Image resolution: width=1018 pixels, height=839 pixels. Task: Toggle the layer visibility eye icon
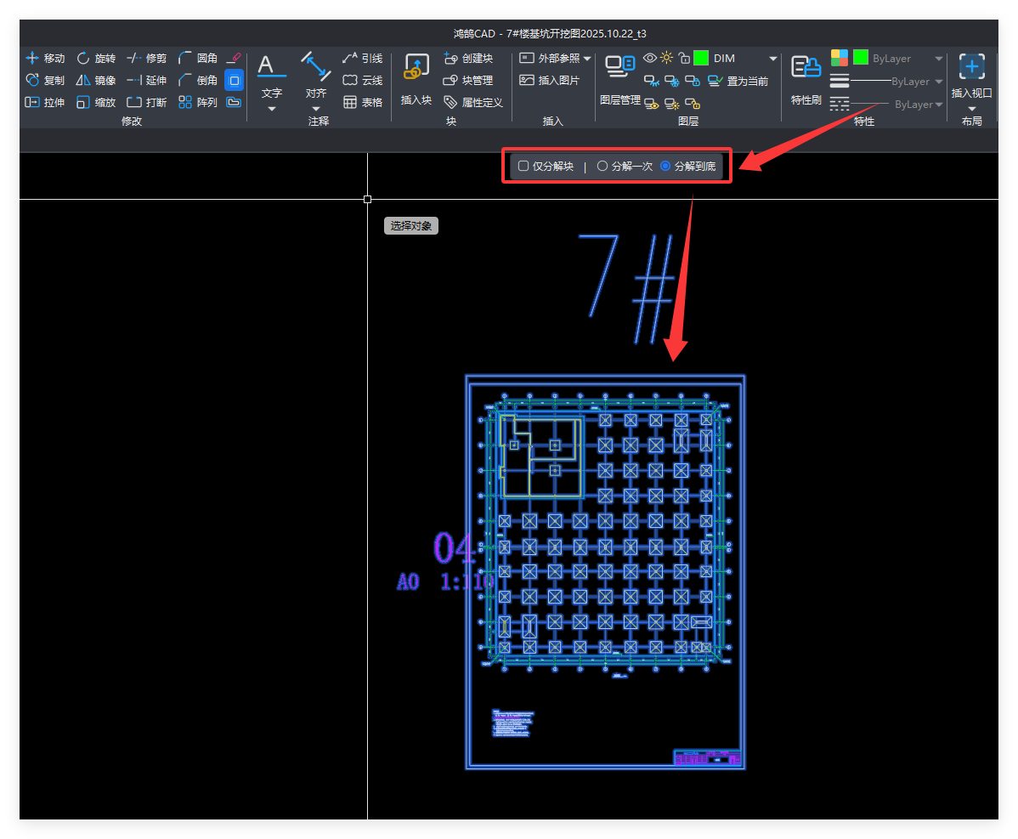[x=649, y=58]
